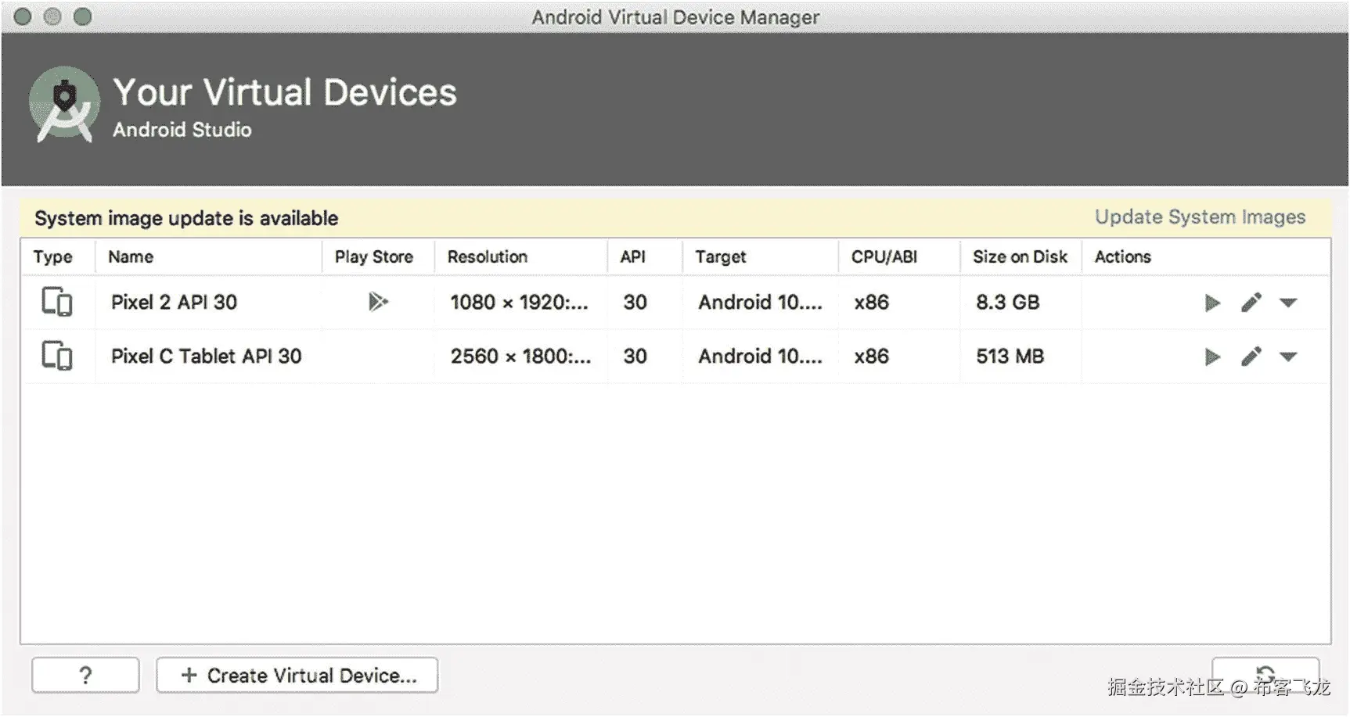
Task: Open the Pixel 2 actions dropdown arrow
Action: tap(1288, 303)
